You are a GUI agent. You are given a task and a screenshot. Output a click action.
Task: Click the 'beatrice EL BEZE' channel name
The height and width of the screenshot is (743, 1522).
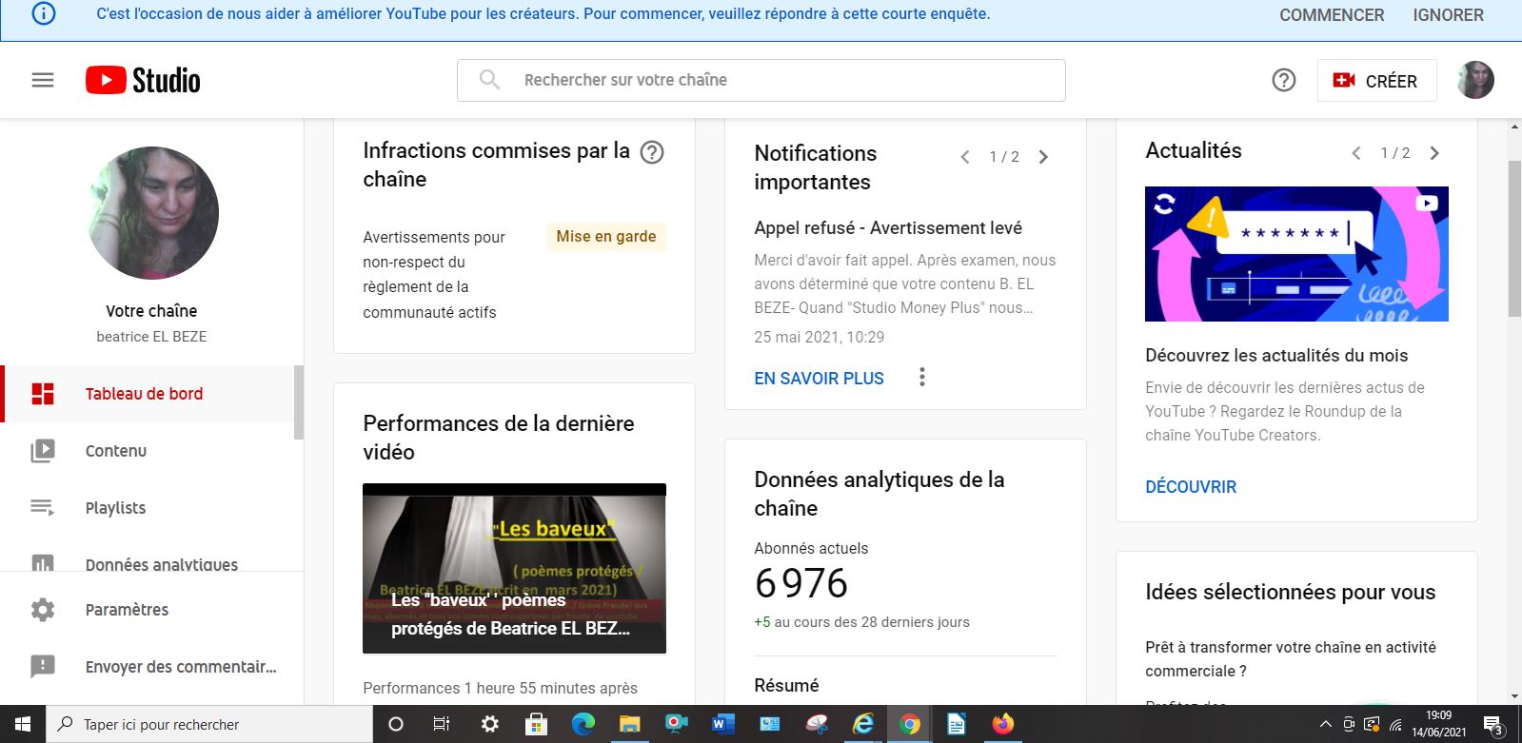tap(151, 337)
